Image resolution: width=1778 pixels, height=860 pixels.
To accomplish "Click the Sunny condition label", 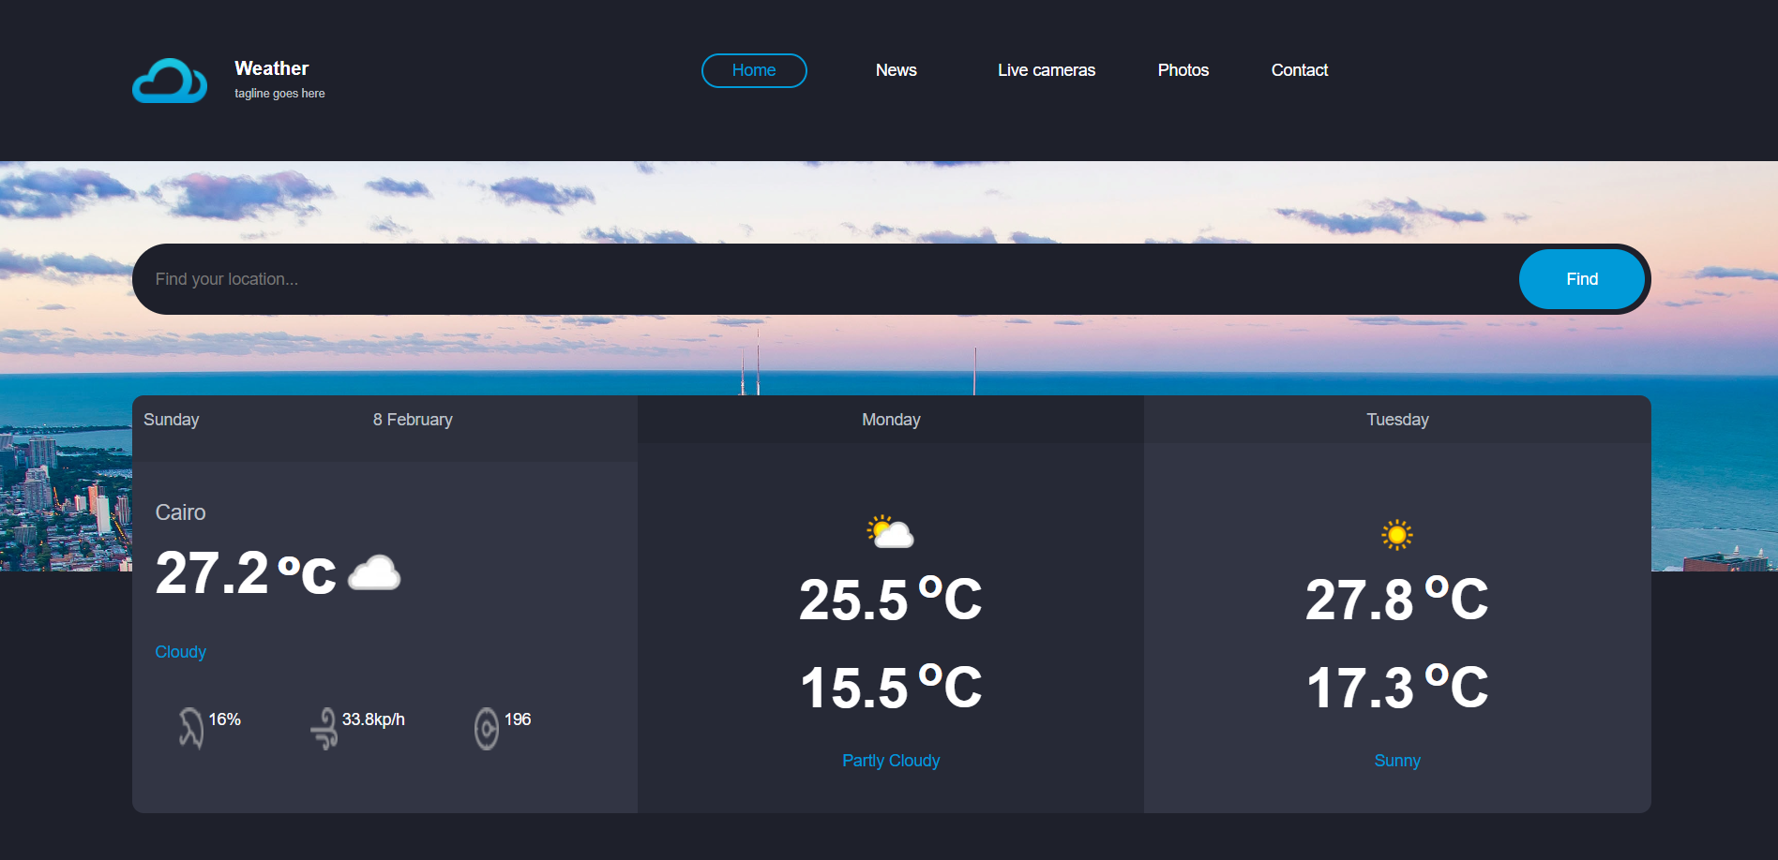I will 1397,761.
